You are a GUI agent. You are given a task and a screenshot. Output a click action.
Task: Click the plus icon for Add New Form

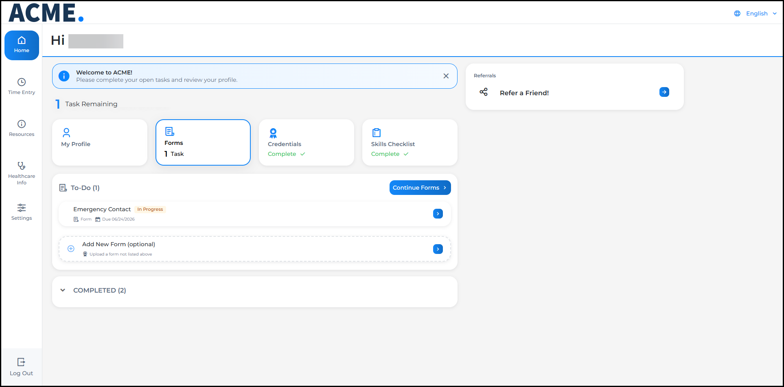[x=71, y=249]
